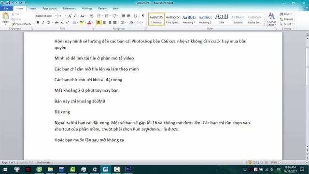Click Replace in the Editing group
309x174 pixels.
pyautogui.click(x=286, y=19)
